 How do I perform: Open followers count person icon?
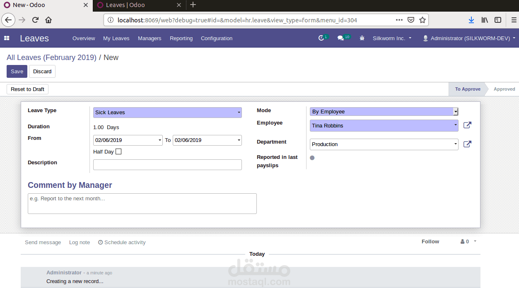pos(462,242)
